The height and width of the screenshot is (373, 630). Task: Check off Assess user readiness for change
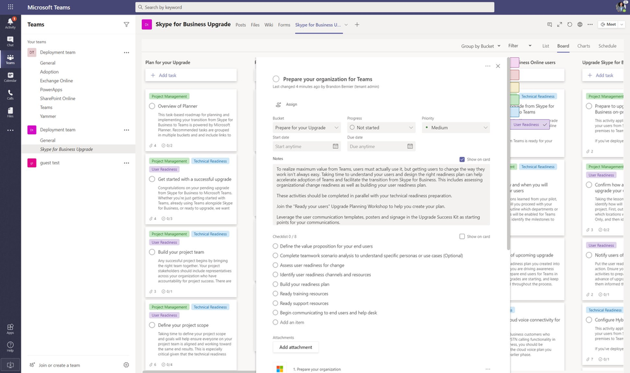[x=275, y=265]
